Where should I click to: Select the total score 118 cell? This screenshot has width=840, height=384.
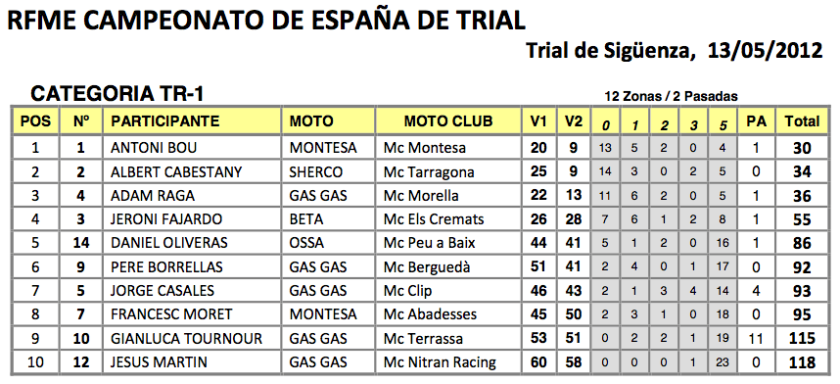coord(802,362)
